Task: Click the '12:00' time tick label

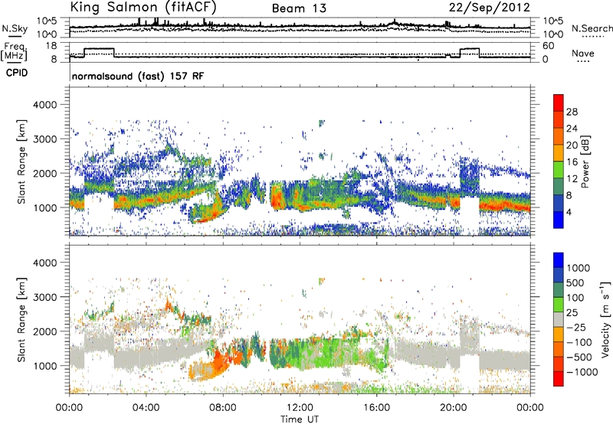Action: [x=300, y=408]
